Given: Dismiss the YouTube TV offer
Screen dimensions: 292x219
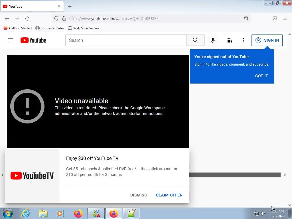Looking at the screenshot, I should pos(138,195).
